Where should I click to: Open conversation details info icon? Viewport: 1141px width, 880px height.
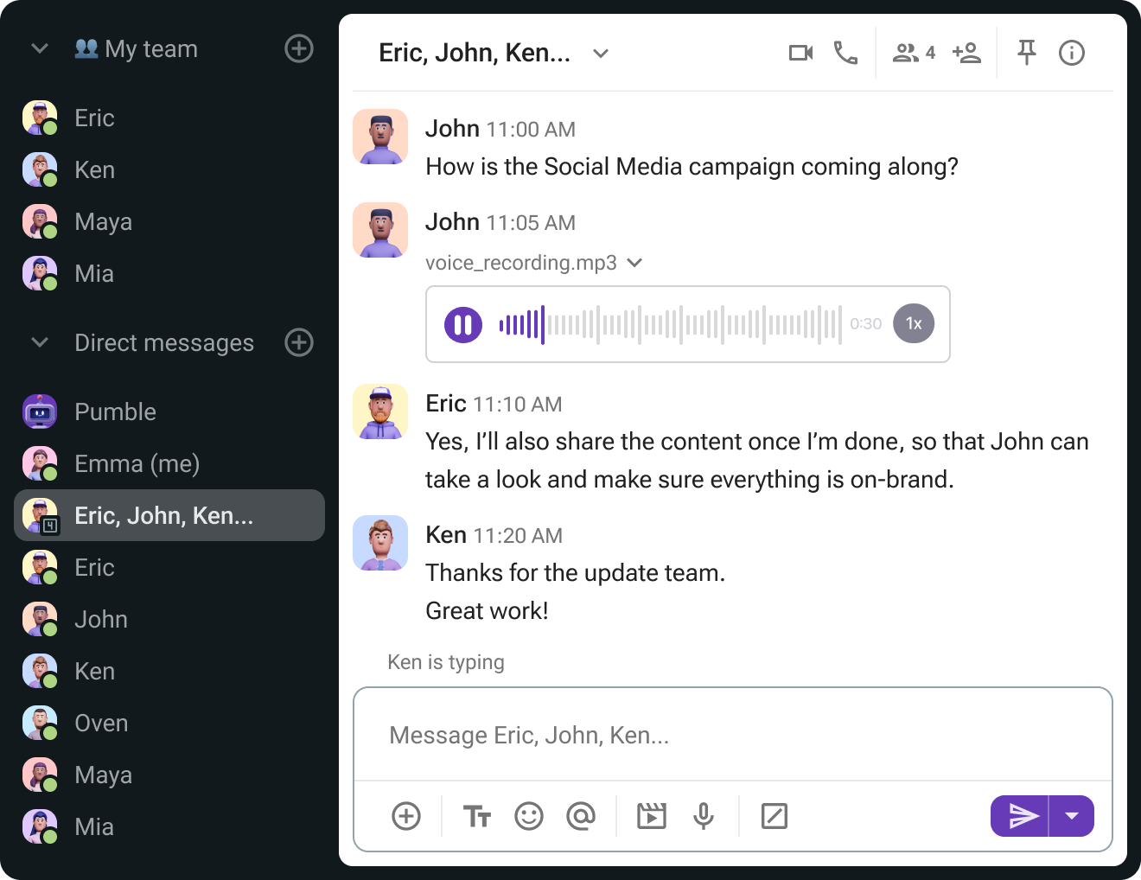[1071, 54]
